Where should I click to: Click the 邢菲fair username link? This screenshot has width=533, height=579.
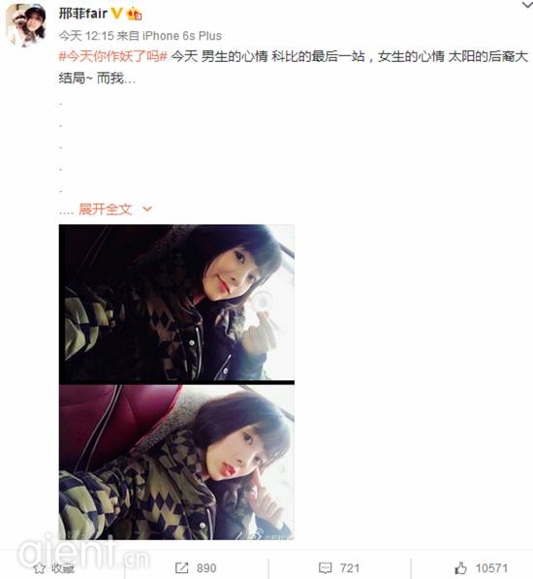(x=83, y=14)
